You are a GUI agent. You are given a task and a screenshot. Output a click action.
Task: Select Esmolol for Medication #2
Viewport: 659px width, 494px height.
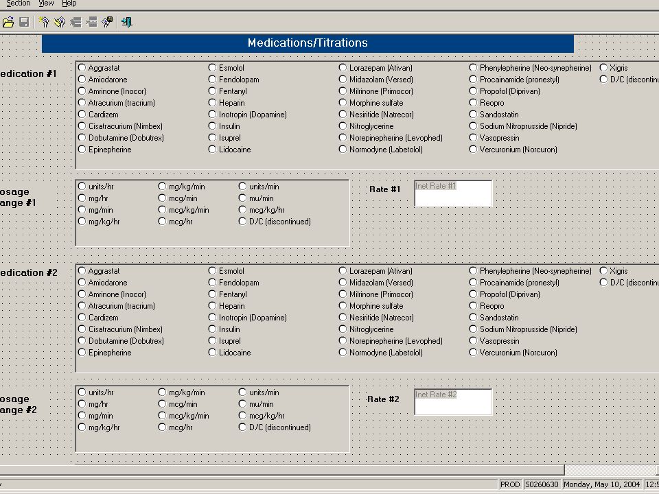pos(212,271)
